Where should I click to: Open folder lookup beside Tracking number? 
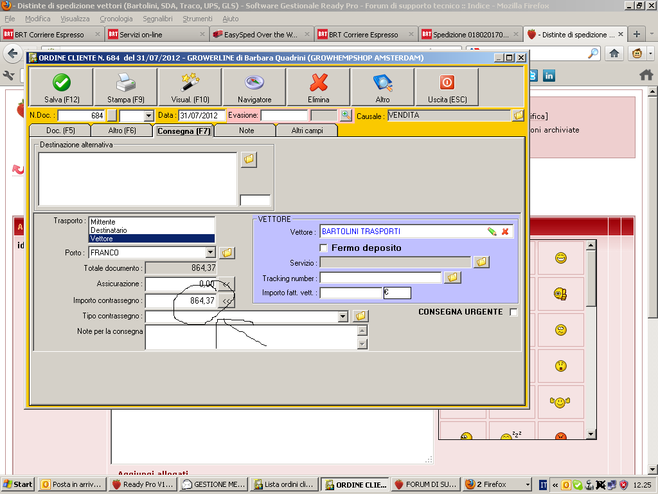(452, 277)
